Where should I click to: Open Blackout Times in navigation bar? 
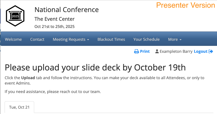pos(111,39)
